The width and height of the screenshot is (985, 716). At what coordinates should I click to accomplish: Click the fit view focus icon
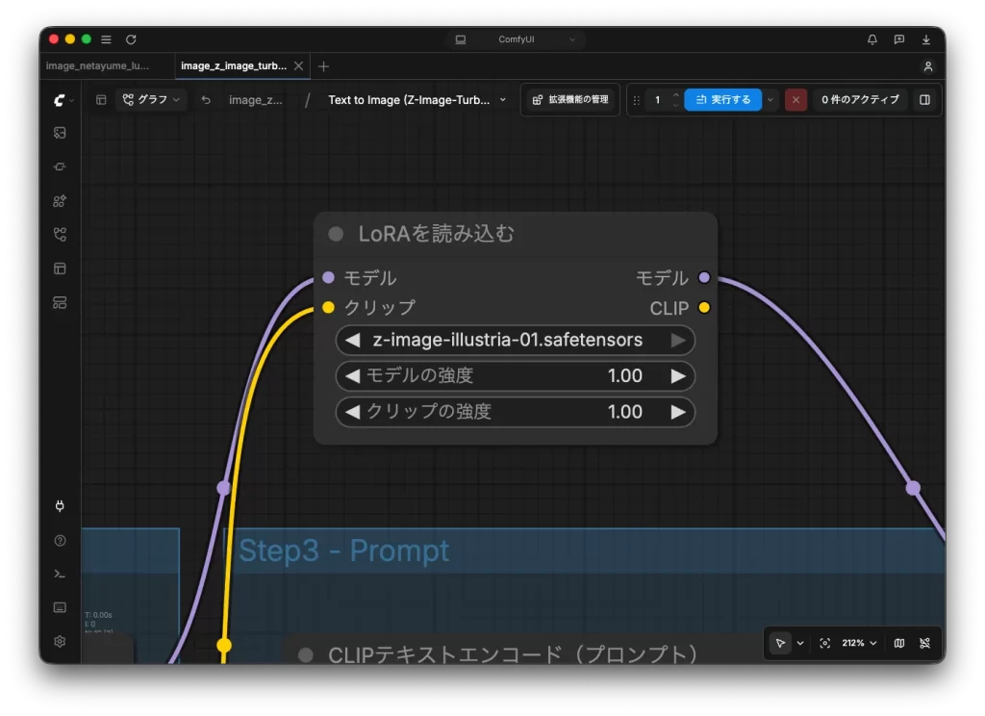click(x=824, y=643)
